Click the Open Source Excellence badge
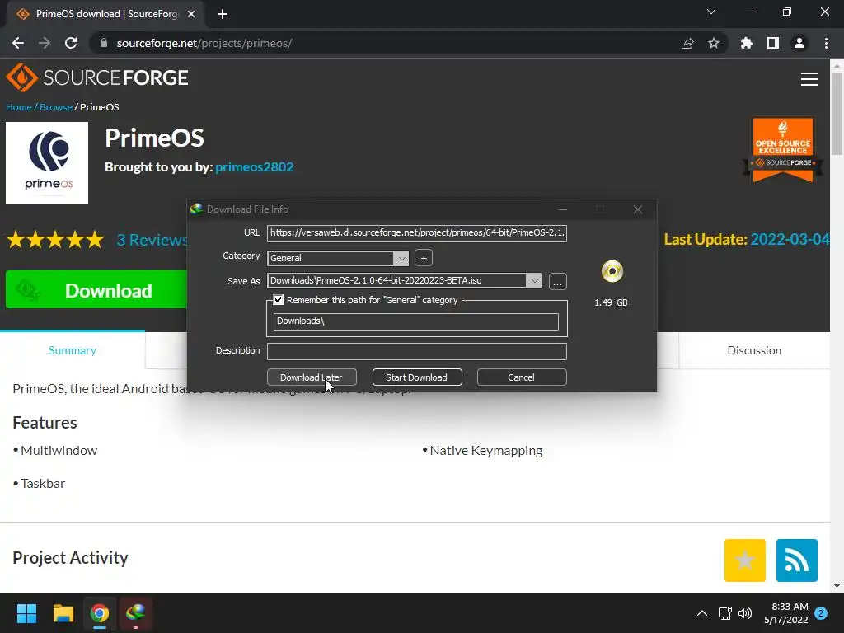 (x=783, y=150)
